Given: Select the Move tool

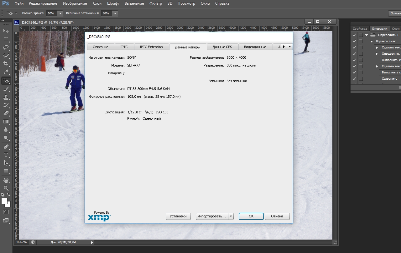Looking at the screenshot, I should click(6, 31).
